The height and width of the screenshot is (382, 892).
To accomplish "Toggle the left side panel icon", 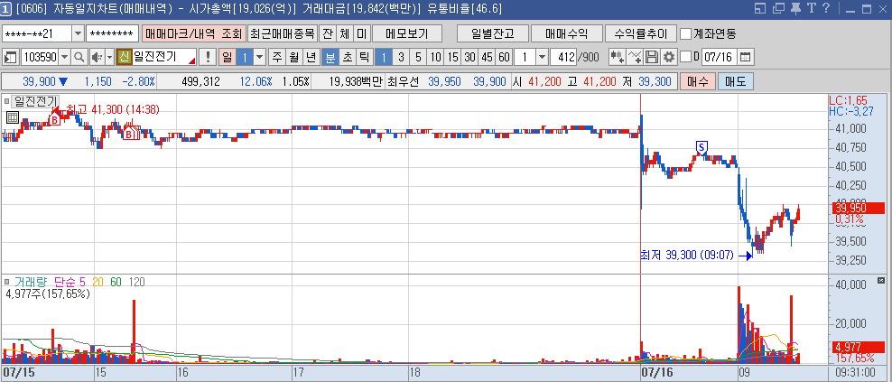I will 10,57.
